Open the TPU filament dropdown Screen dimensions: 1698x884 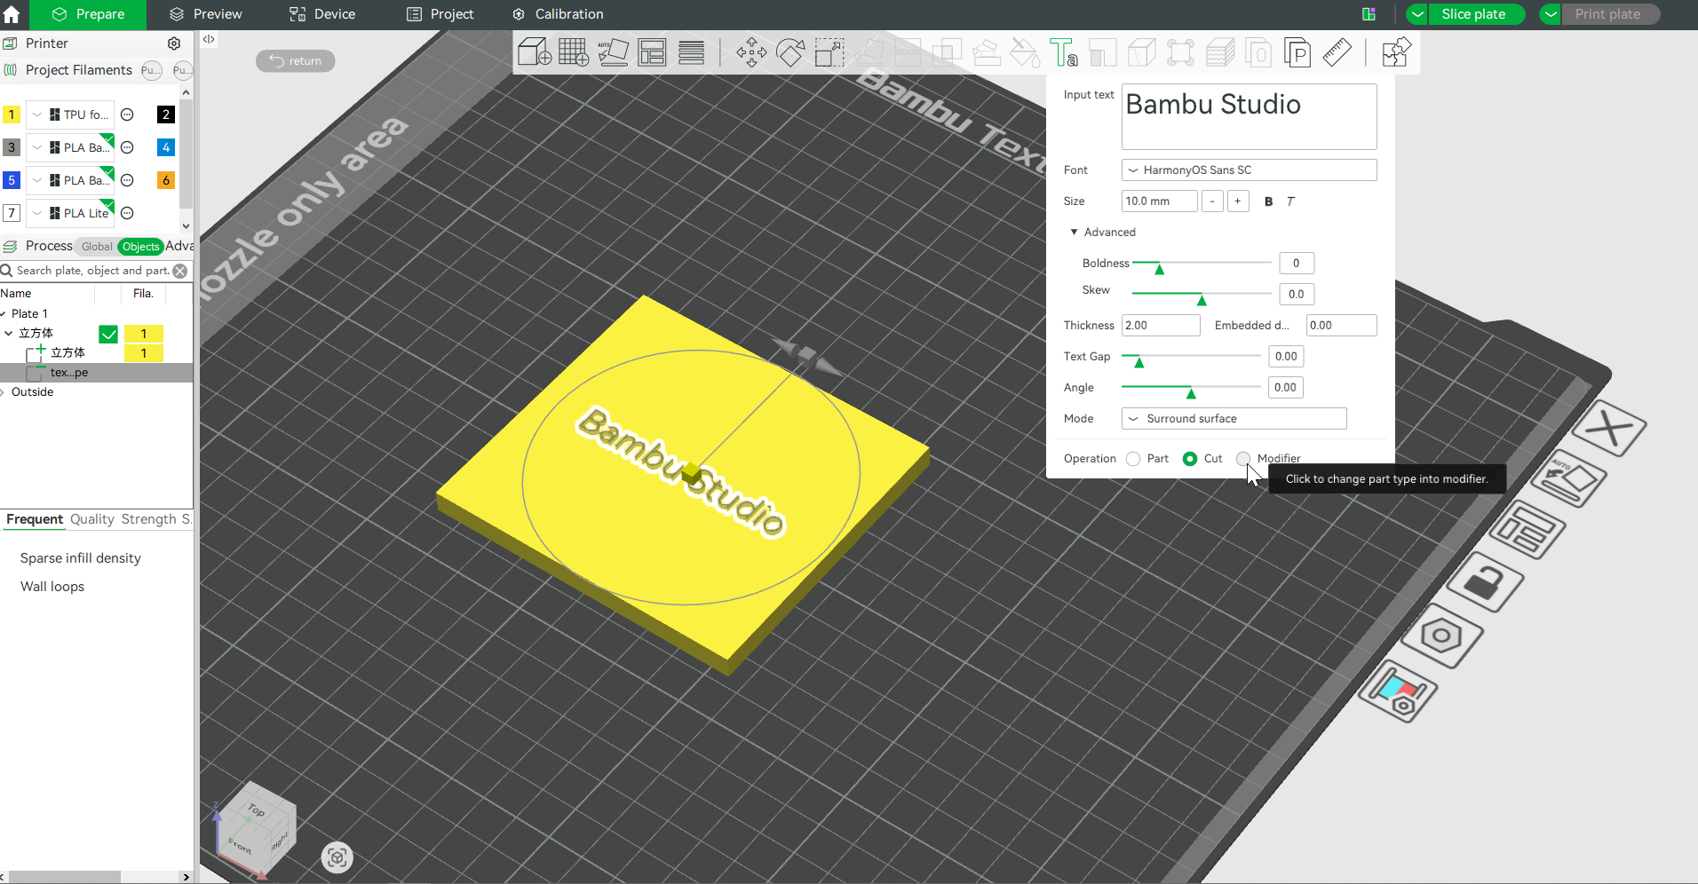tap(37, 114)
